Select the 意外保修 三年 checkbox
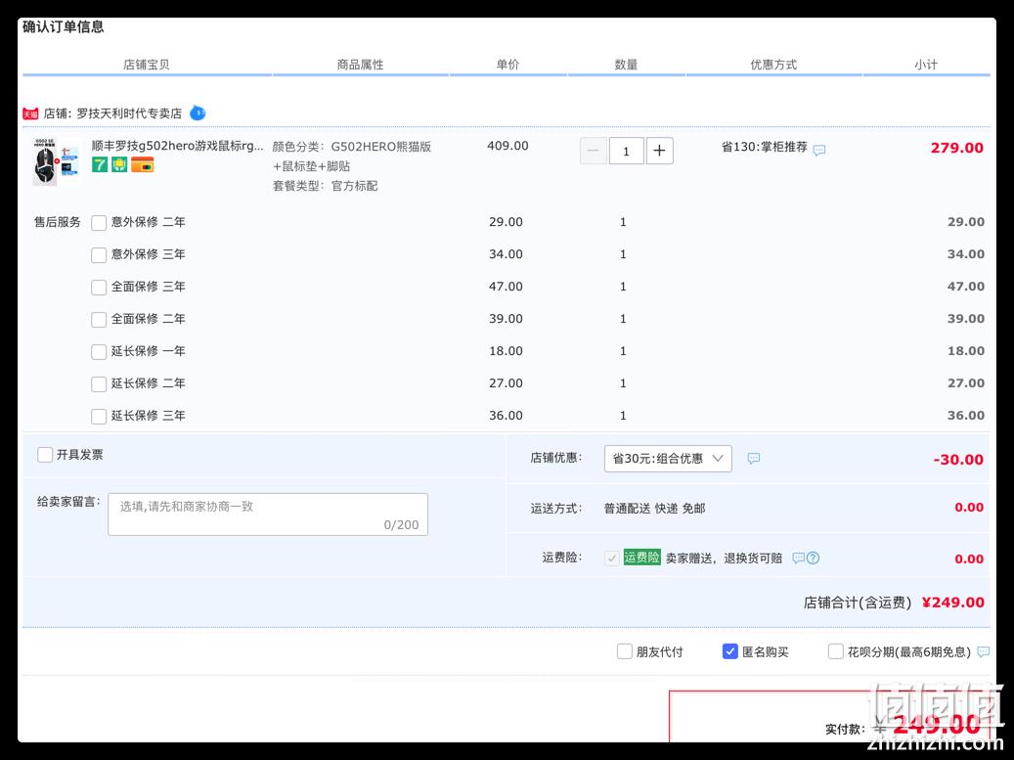 pos(99,255)
